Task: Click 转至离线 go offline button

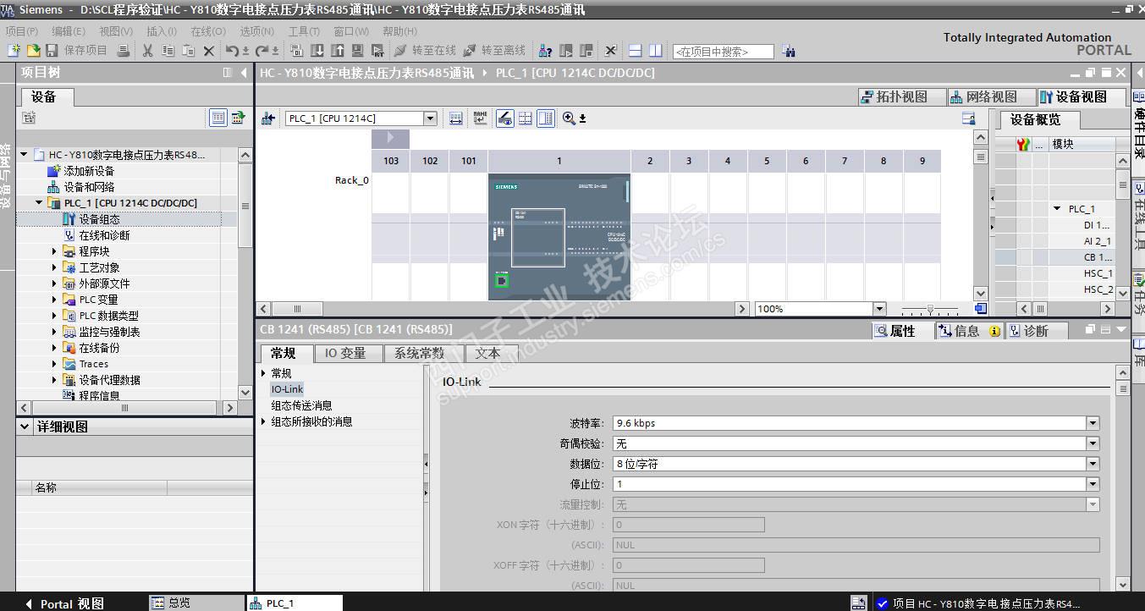Action: pyautogui.click(x=495, y=51)
